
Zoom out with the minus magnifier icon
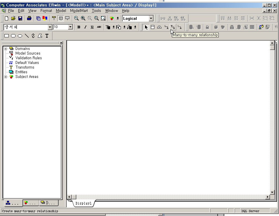point(76,18)
